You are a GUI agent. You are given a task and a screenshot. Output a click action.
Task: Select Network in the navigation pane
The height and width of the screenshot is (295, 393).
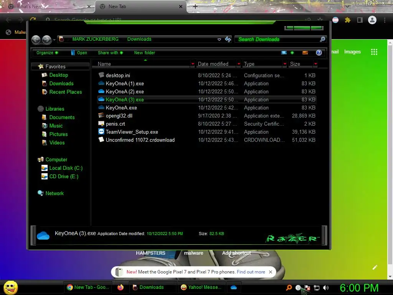pos(54,193)
